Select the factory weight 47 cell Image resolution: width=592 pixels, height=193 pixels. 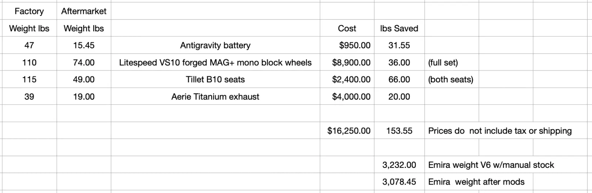(29, 45)
